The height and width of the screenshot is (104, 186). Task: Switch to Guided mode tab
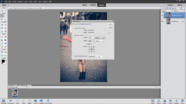[x=93, y=5]
